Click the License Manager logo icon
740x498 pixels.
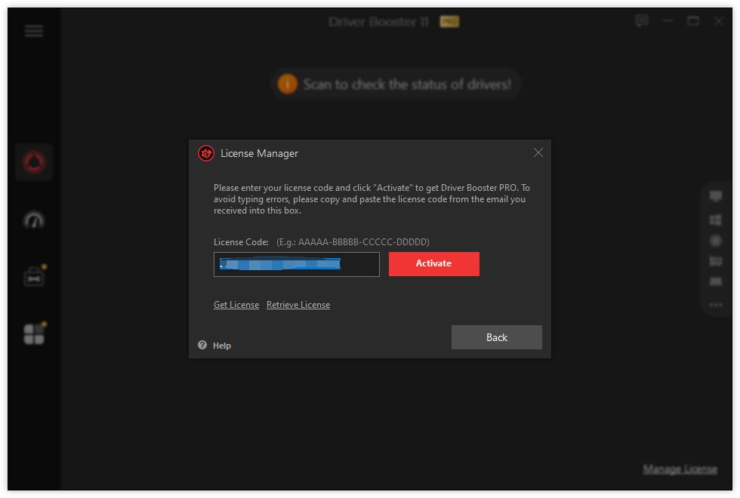206,153
